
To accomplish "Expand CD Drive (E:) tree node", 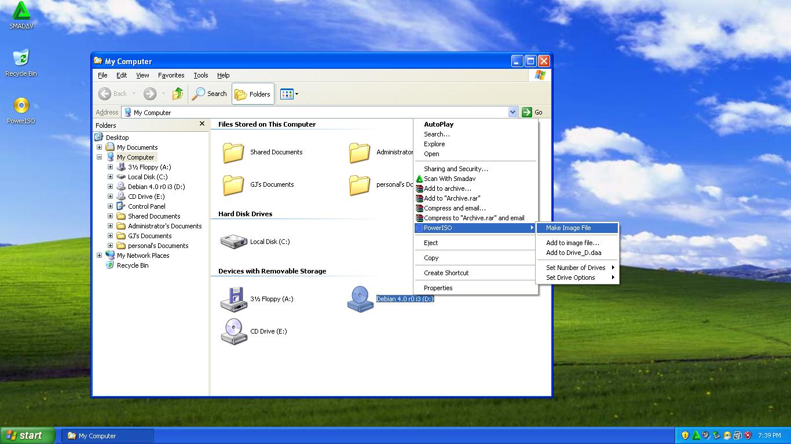I will (110, 197).
